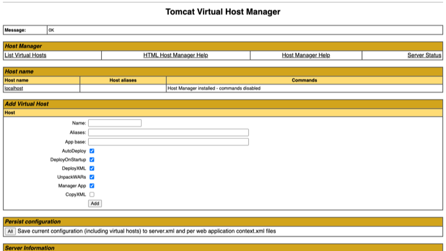Screen dimensions: 446x251
Task: Click the OK message text
Action: pyautogui.click(x=51, y=30)
